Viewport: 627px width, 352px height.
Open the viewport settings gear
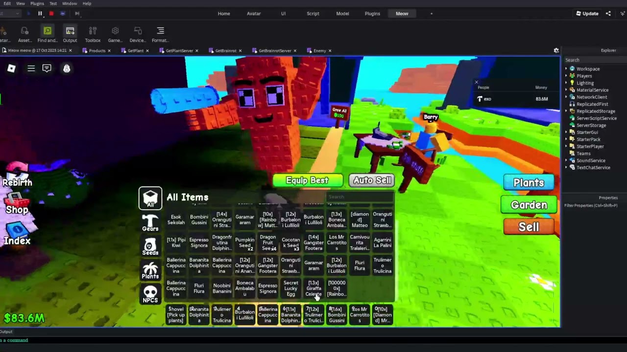click(x=556, y=50)
